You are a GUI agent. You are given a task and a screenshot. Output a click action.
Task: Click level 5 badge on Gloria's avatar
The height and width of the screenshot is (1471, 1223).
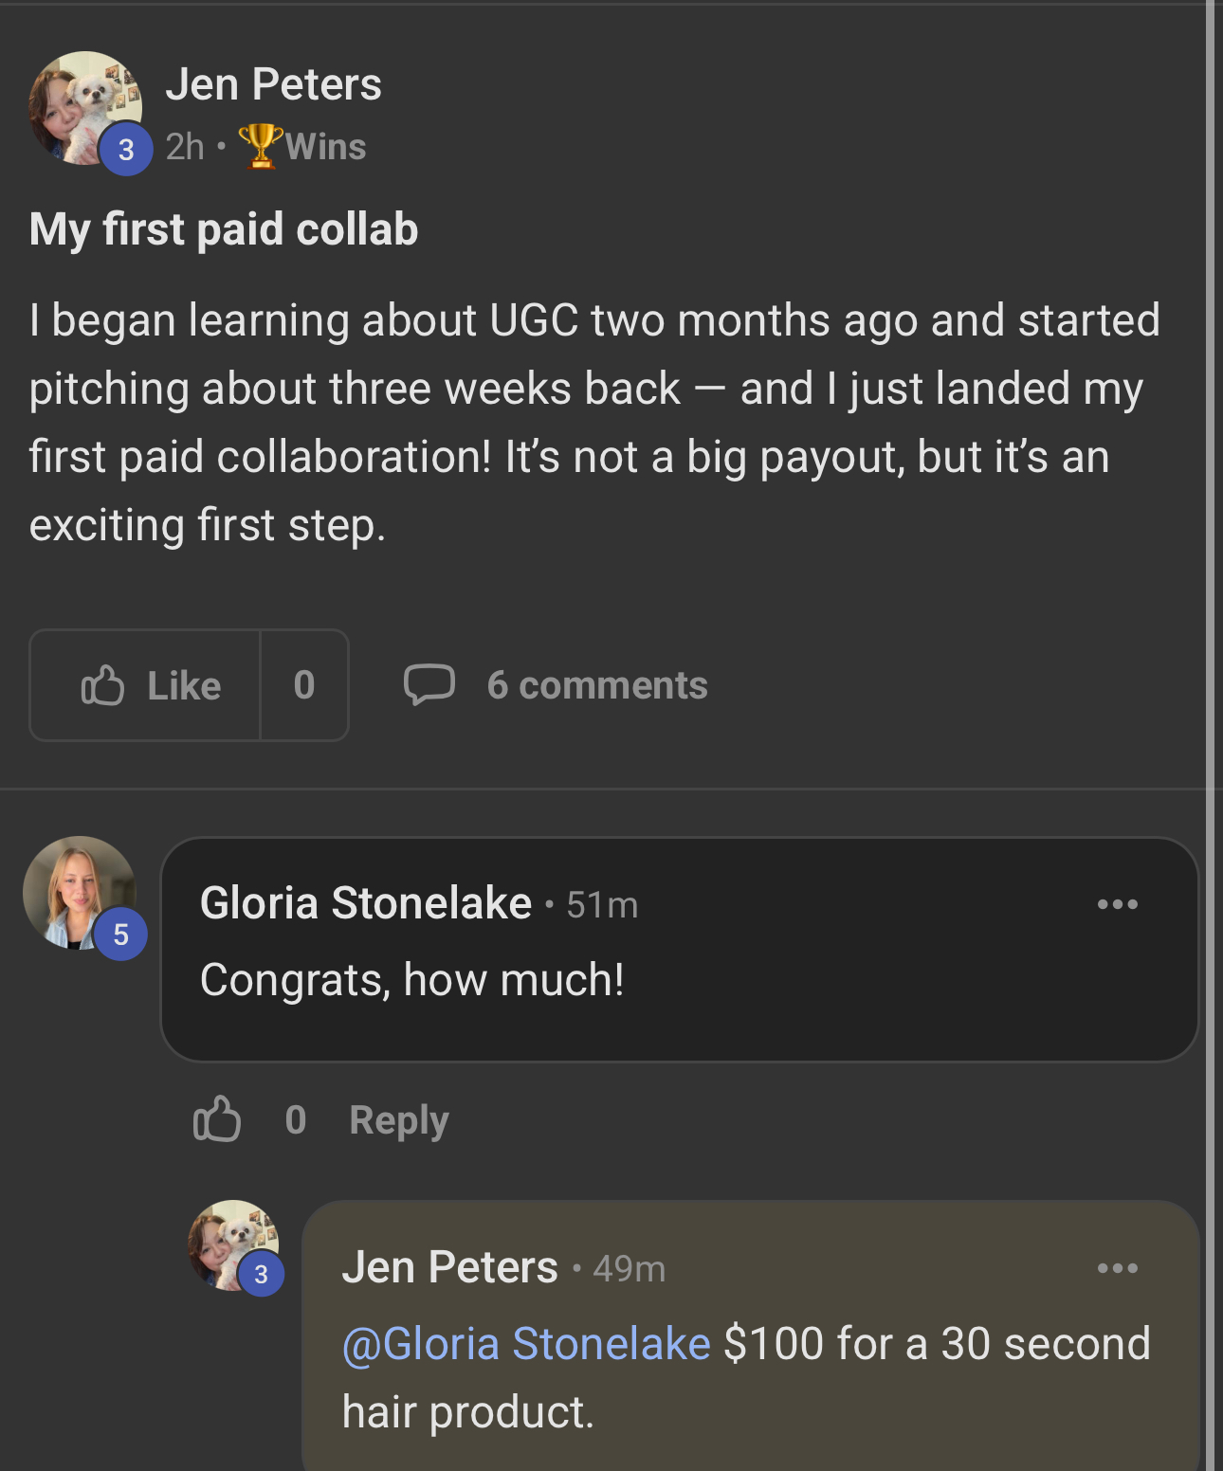tap(120, 935)
